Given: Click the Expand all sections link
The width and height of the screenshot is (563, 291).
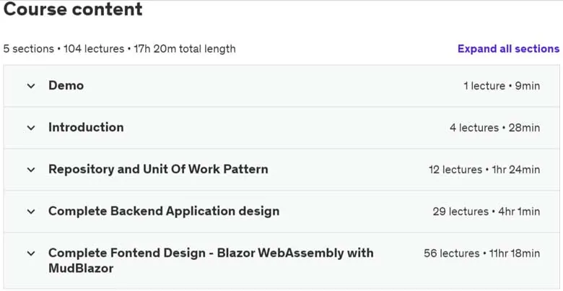Looking at the screenshot, I should (508, 48).
